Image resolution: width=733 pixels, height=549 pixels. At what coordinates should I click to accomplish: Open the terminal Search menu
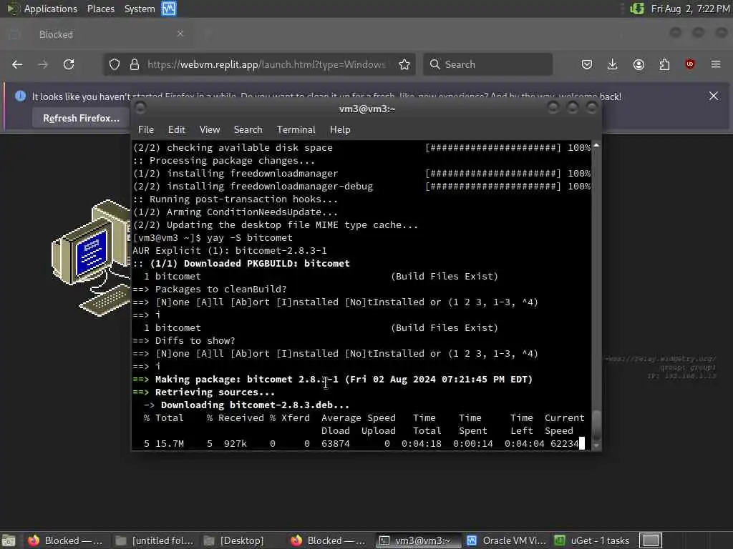coord(248,130)
